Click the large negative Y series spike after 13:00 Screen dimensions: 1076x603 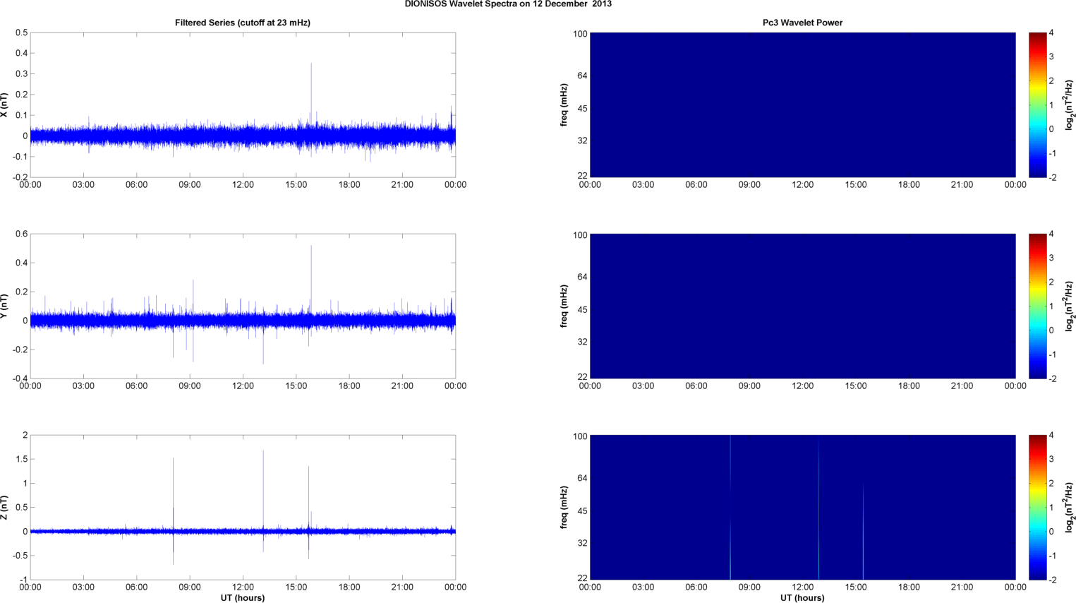pos(263,346)
